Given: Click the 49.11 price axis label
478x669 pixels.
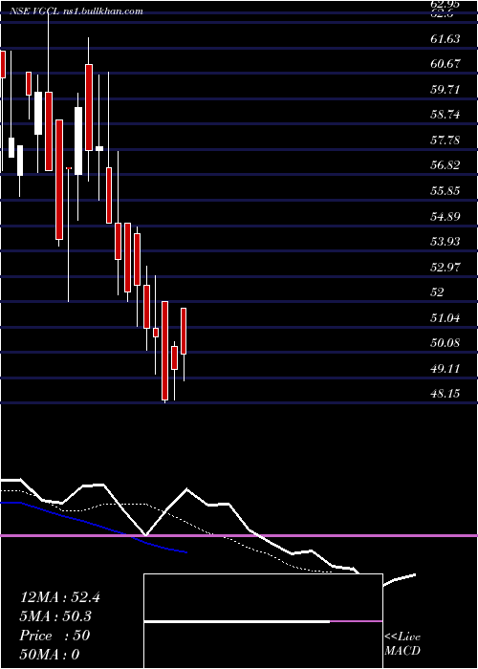Looking at the screenshot, I should click(445, 368).
